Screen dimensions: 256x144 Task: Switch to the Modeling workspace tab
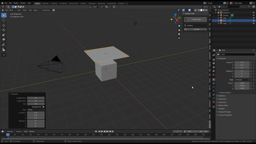(x=45, y=4)
